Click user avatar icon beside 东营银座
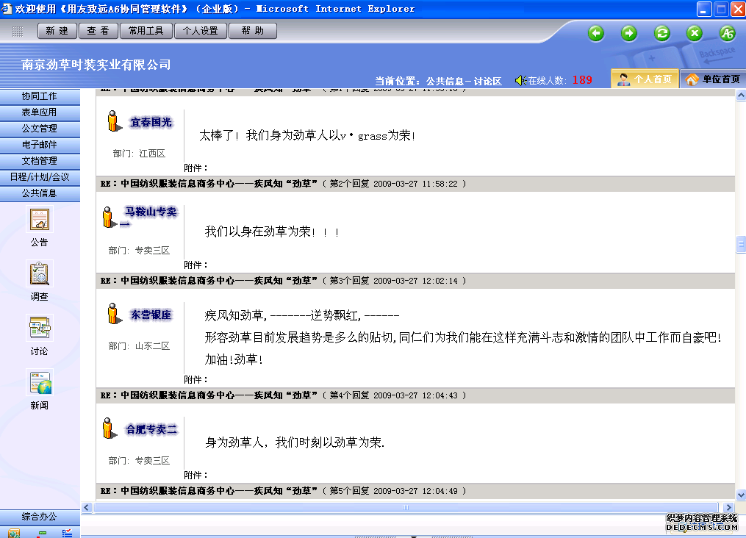The height and width of the screenshot is (538, 746). coord(114,314)
